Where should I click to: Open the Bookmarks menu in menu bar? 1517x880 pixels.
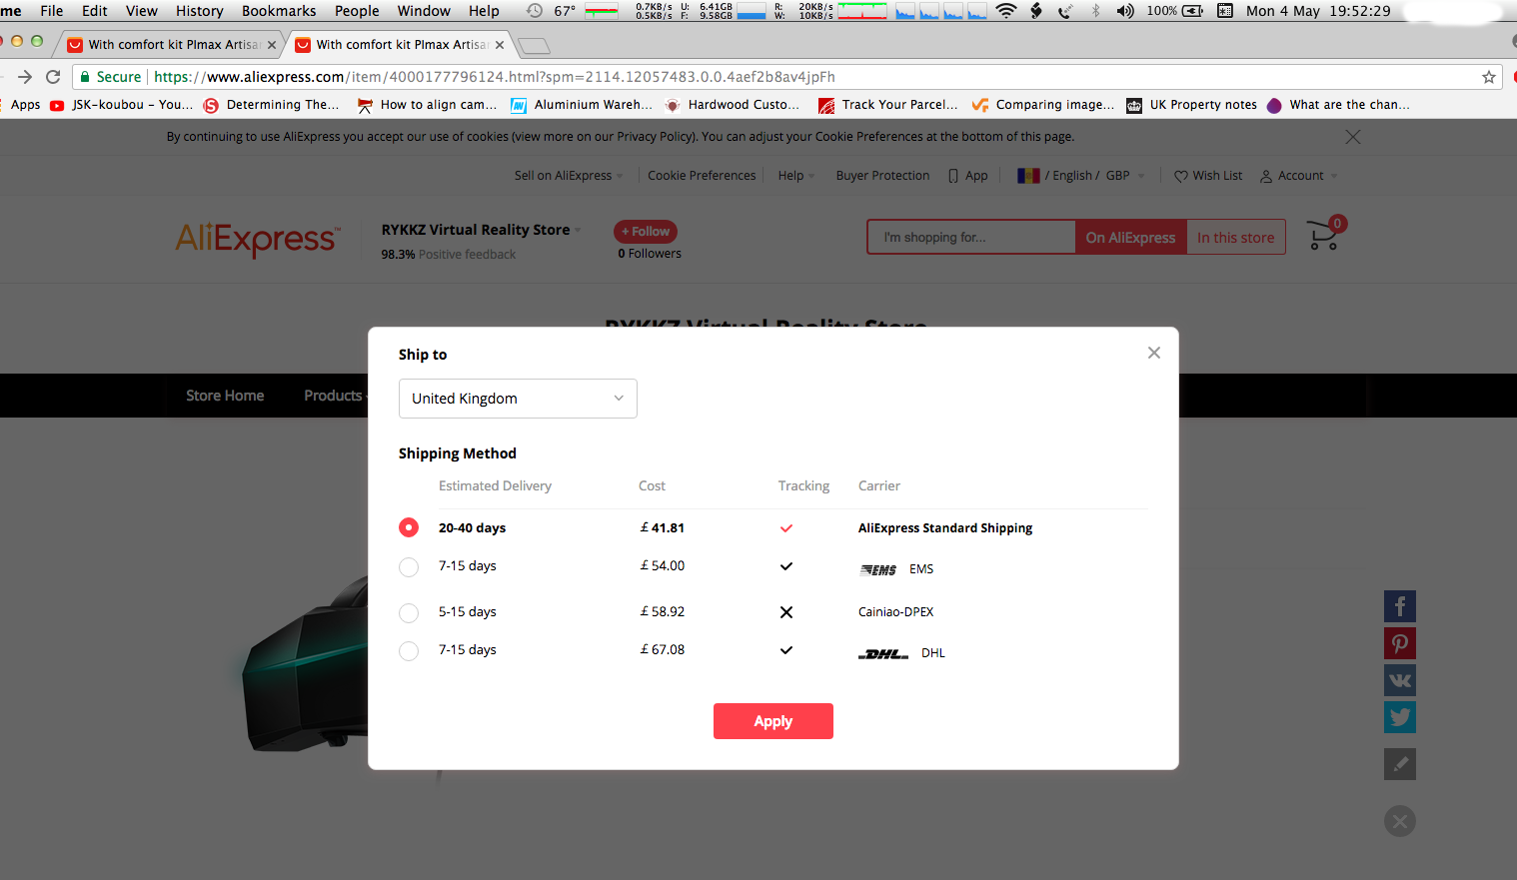pos(278,11)
